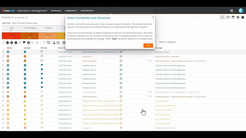The width and height of the screenshot is (246, 138).
Task: Select the 'Total: 37 | Selected: 1' counter
Action: [x=168, y=42]
